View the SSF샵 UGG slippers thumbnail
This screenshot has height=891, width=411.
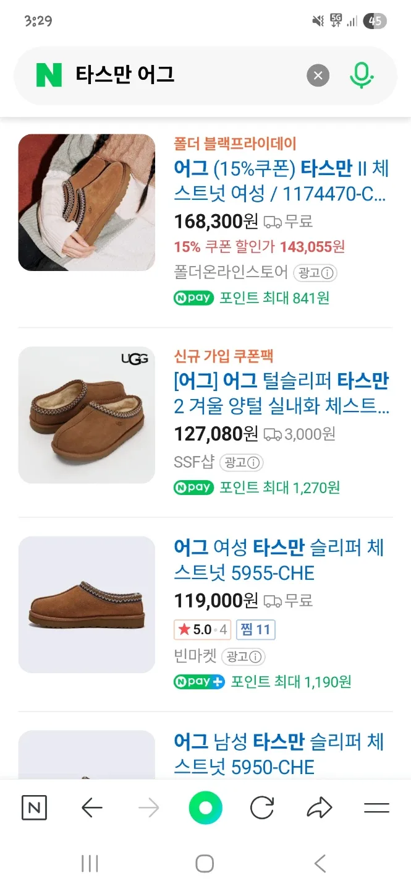click(x=87, y=415)
